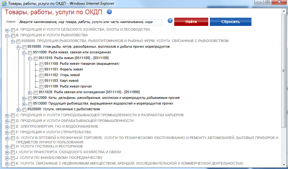Expand section G: оптовой и розничной торговле
Viewport: 288px width, 169px height.
point(7,139)
